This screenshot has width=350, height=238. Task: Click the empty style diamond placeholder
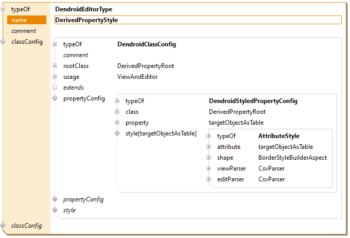tap(55, 210)
